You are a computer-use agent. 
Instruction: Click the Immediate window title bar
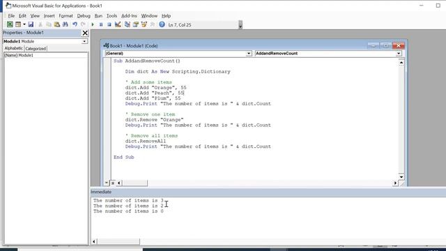coord(268,192)
